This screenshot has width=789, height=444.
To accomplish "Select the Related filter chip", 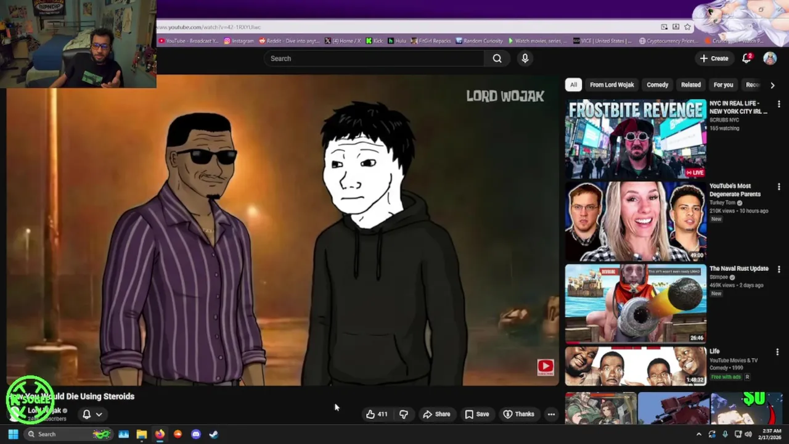I will click(x=690, y=84).
